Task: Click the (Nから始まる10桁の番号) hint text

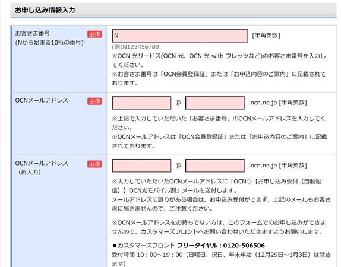Action: 49,42
